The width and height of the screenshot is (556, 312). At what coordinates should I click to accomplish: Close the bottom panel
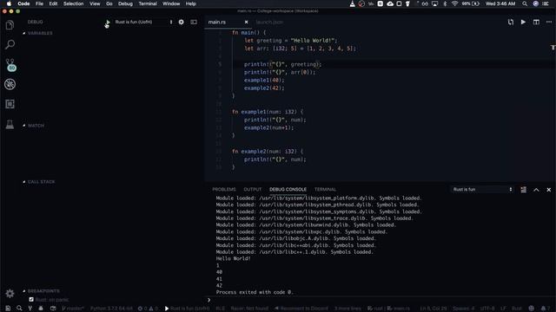[x=549, y=190]
